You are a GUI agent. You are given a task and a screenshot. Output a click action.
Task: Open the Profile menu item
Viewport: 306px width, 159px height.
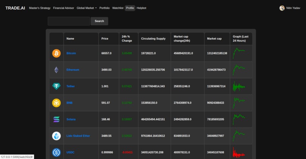pyautogui.click(x=130, y=8)
